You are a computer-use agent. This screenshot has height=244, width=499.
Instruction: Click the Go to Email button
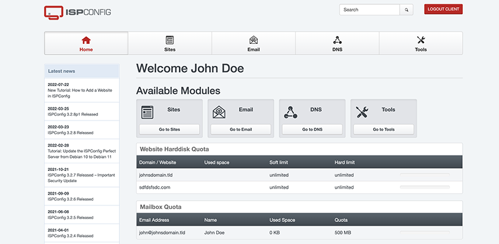(241, 129)
